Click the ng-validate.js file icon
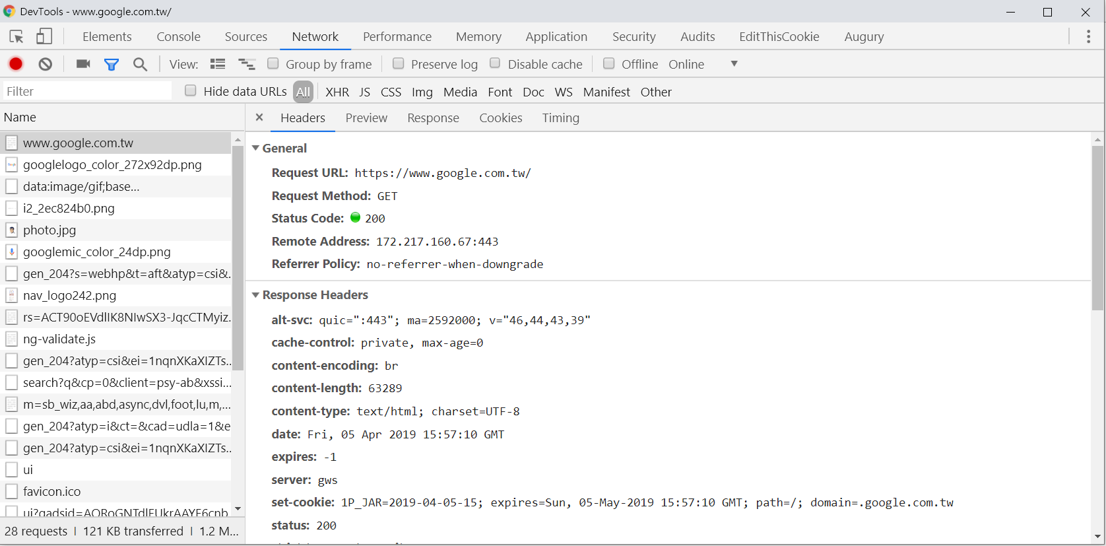The image size is (1106, 546). tap(11, 339)
